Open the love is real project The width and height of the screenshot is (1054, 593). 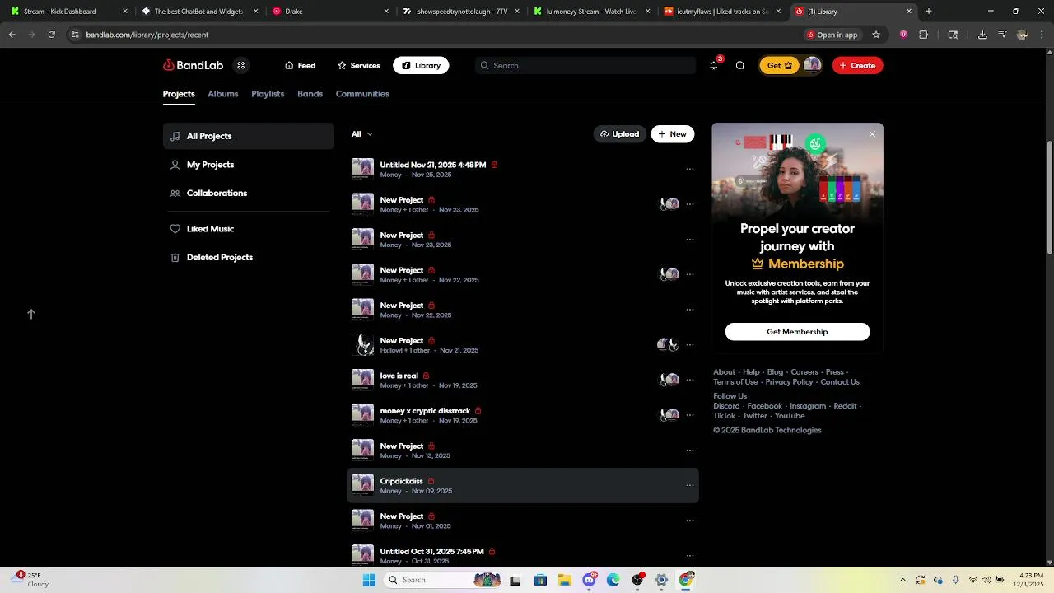point(399,376)
